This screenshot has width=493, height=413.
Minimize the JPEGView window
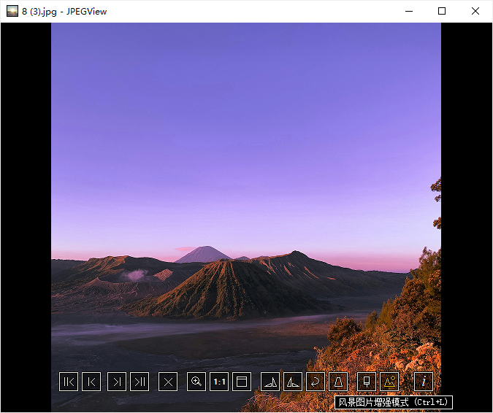click(409, 11)
